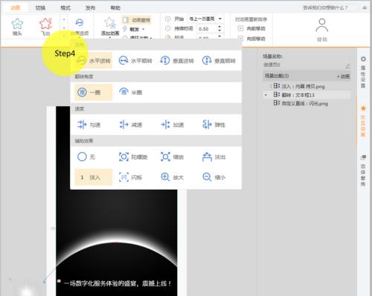Select 匀速 constant speed option
This screenshot has width=372, height=296.
tap(89, 125)
